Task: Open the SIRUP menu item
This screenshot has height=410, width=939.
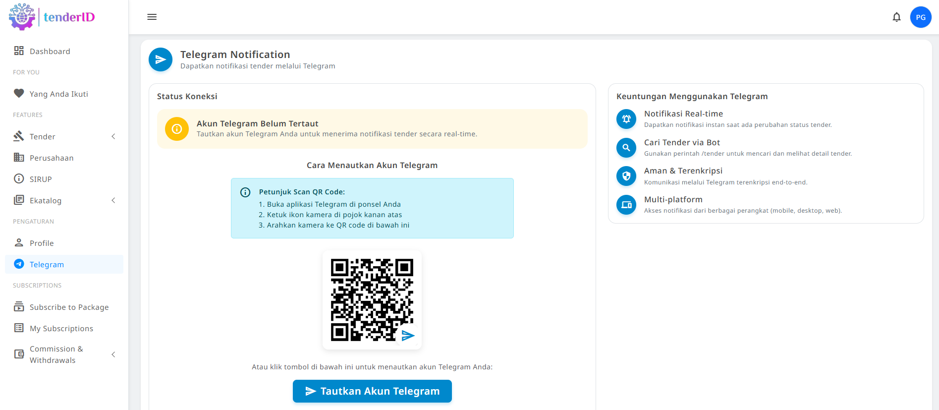Action: [64, 179]
